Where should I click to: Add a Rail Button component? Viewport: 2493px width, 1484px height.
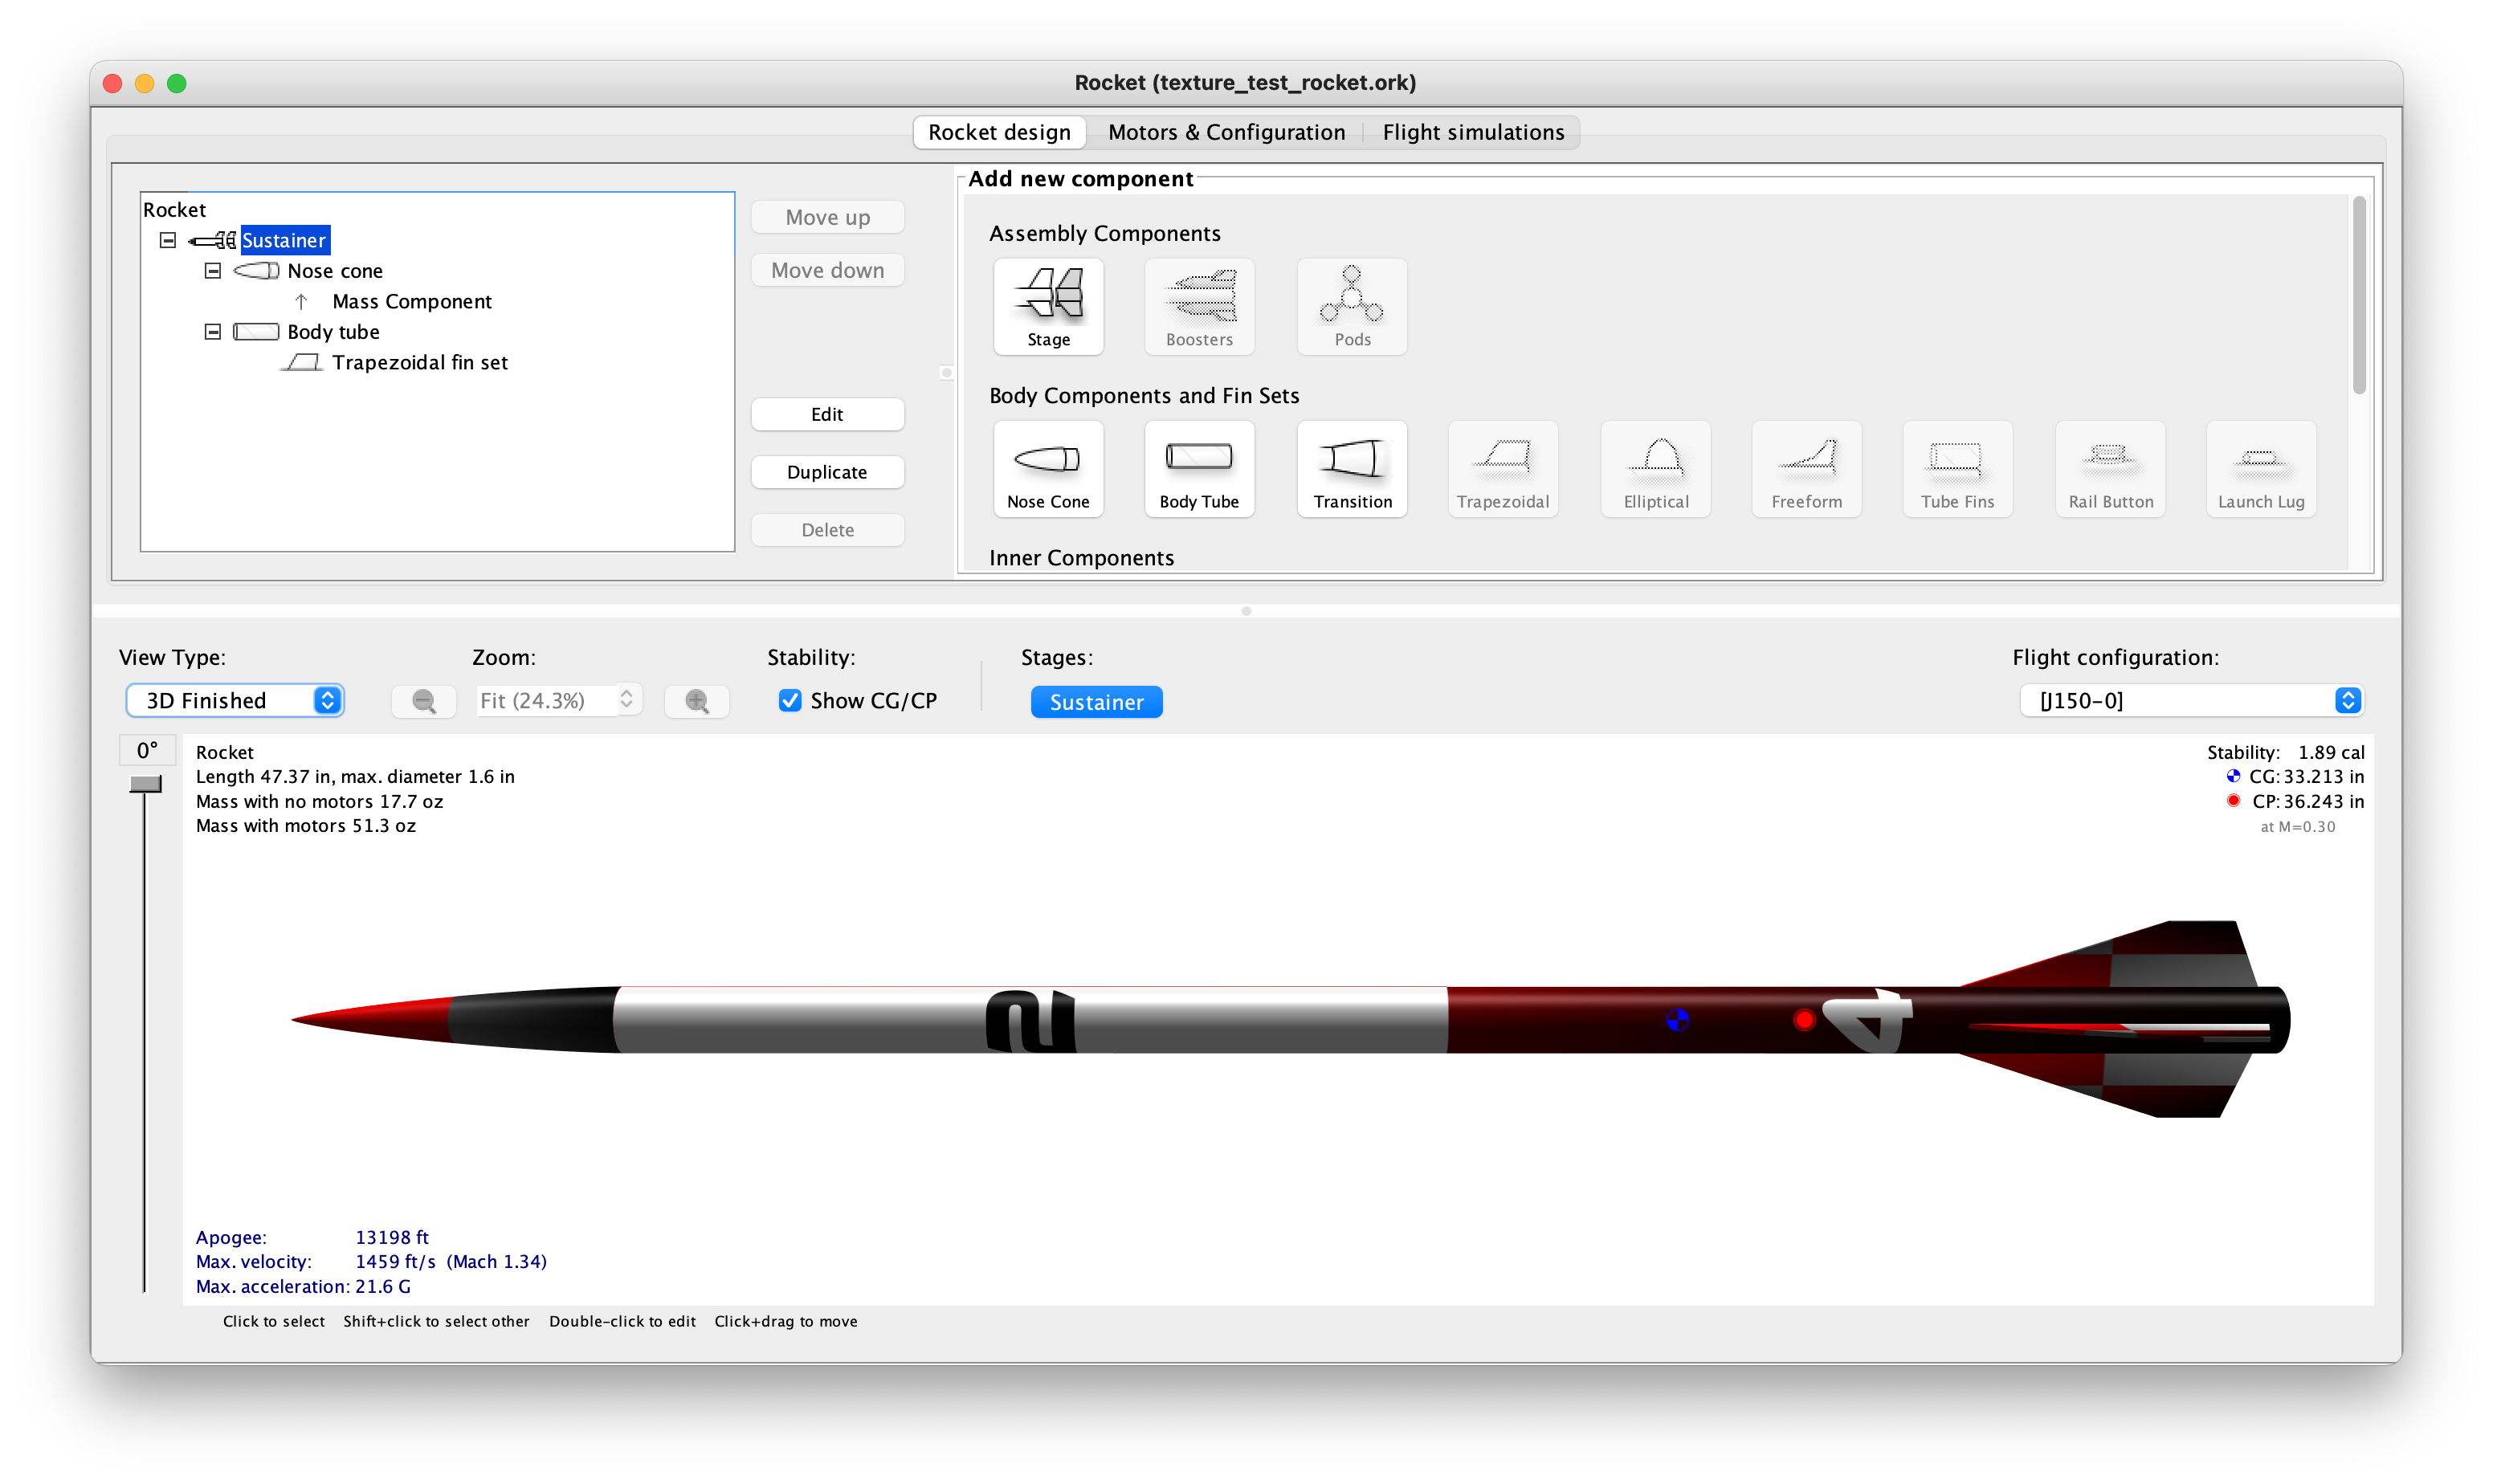pyautogui.click(x=2110, y=470)
